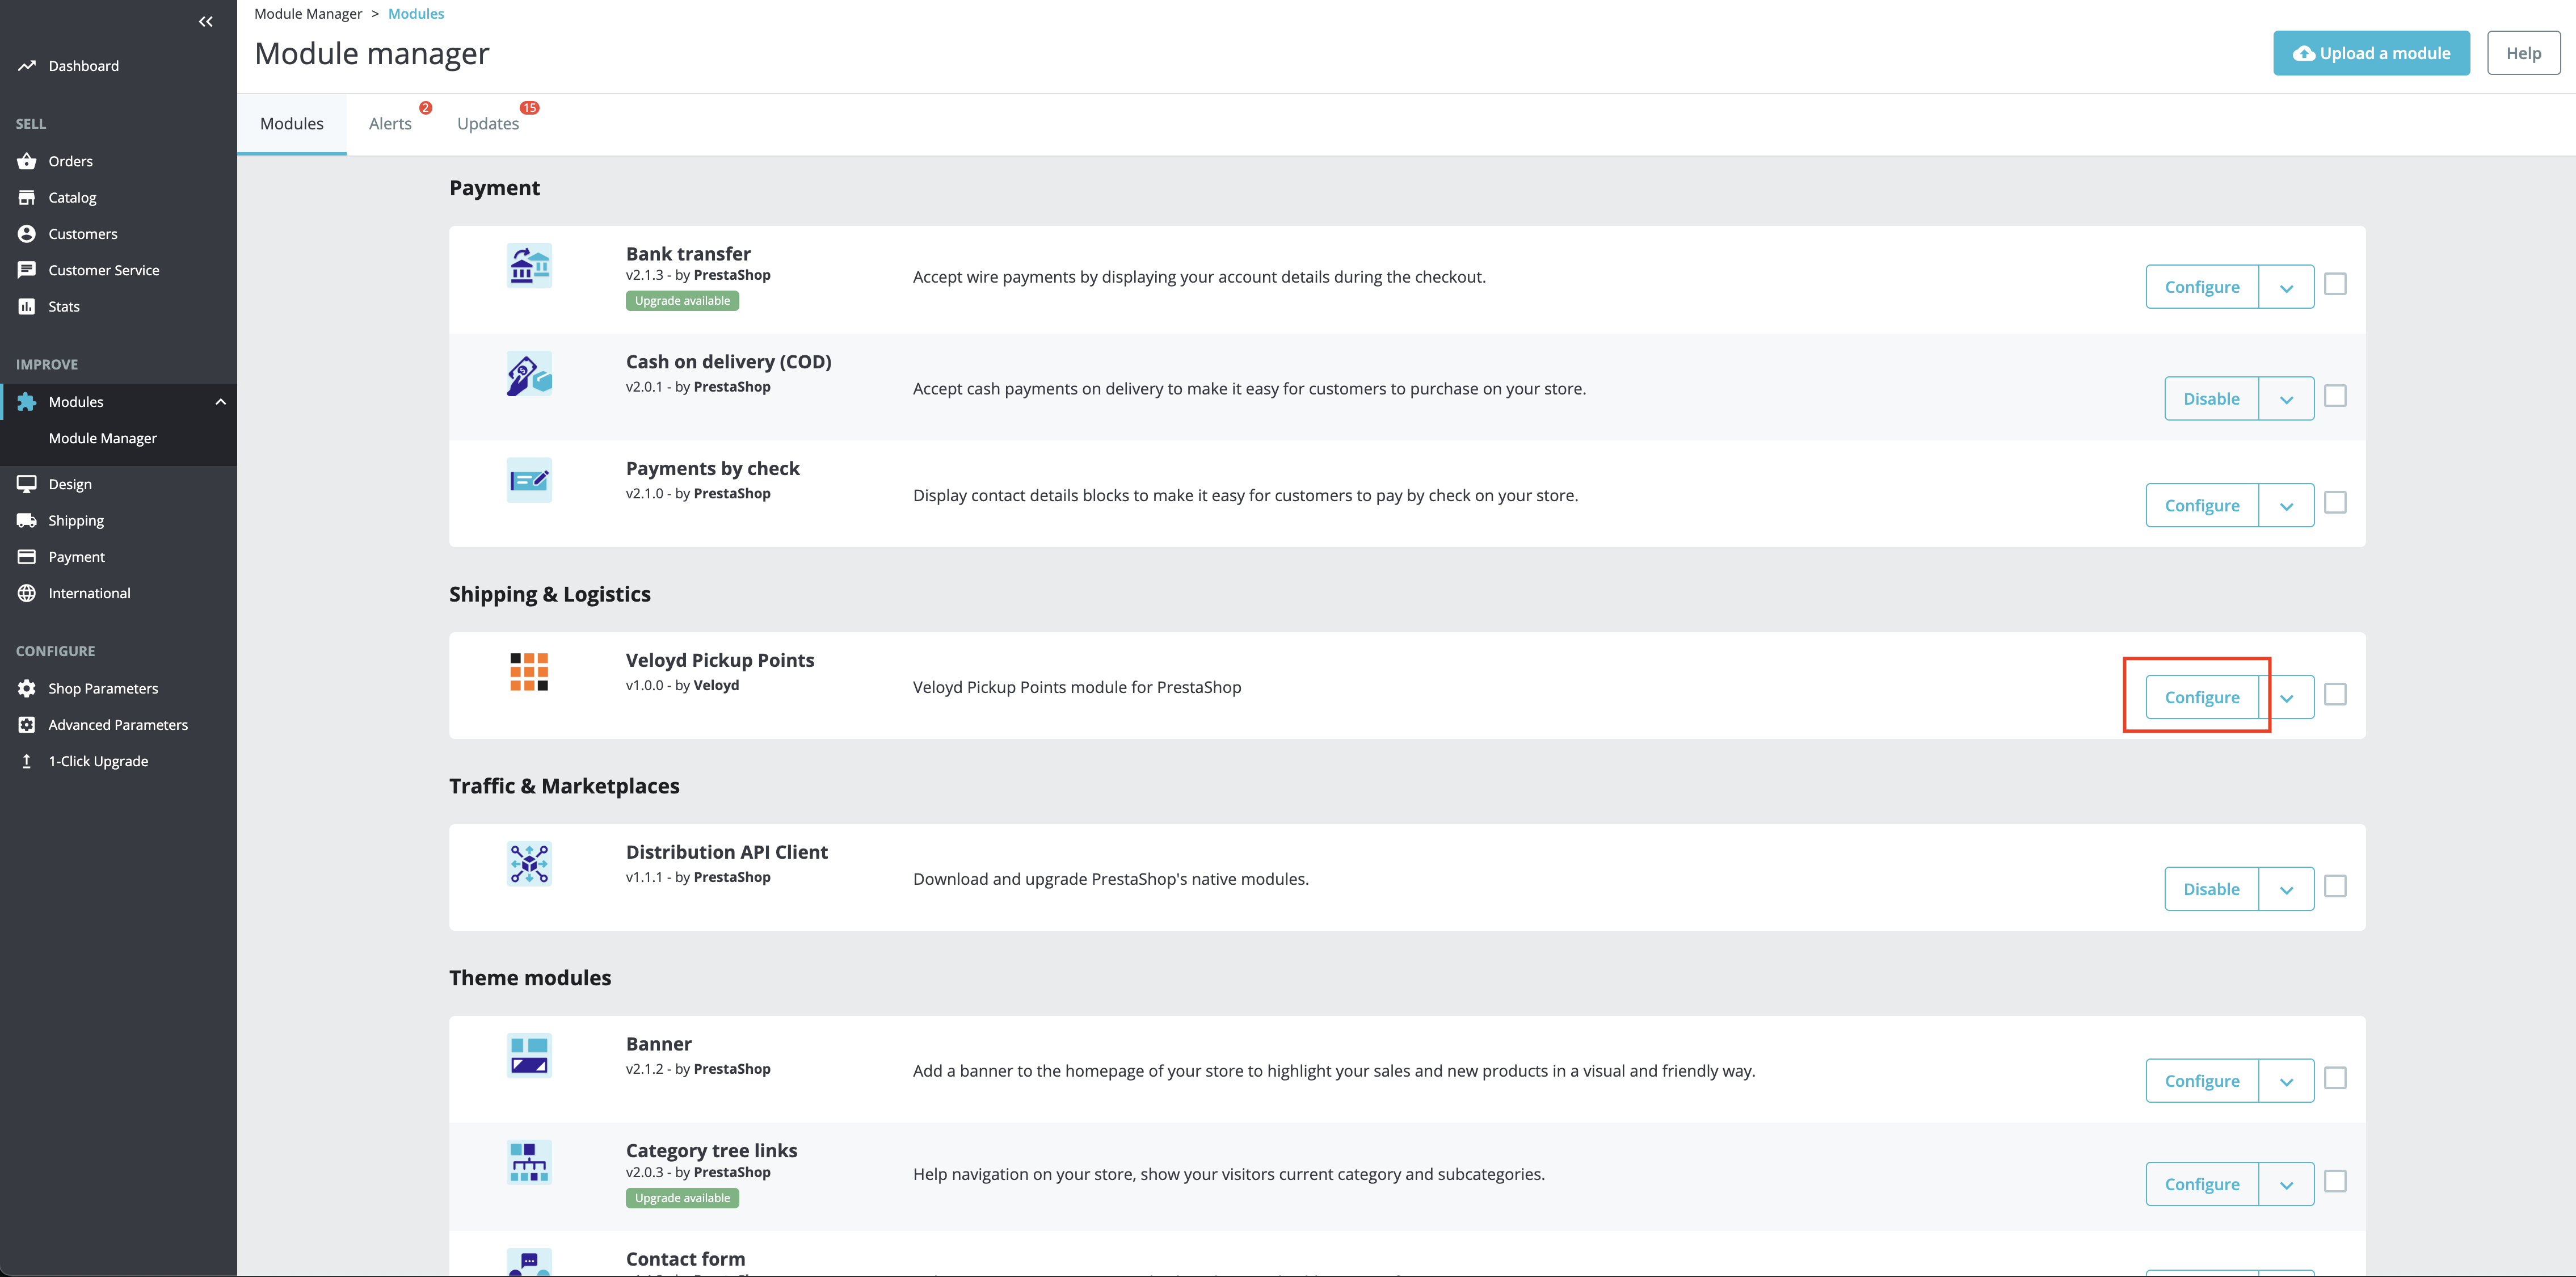Click the Shipping truck icon
The image size is (2576, 1277).
point(27,520)
